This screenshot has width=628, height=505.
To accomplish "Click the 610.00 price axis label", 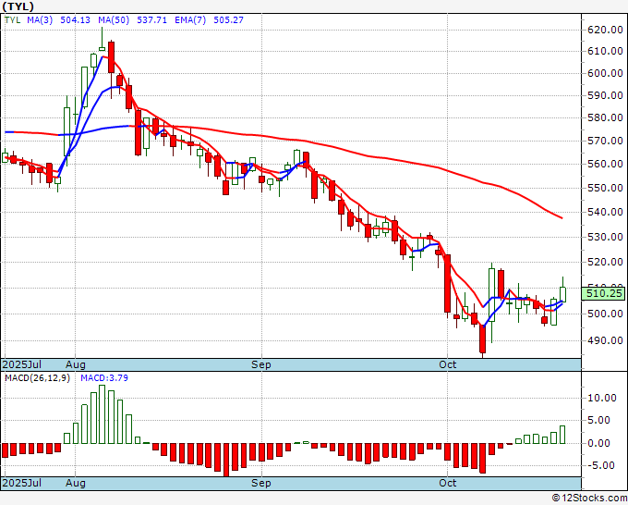I will coord(605,51).
